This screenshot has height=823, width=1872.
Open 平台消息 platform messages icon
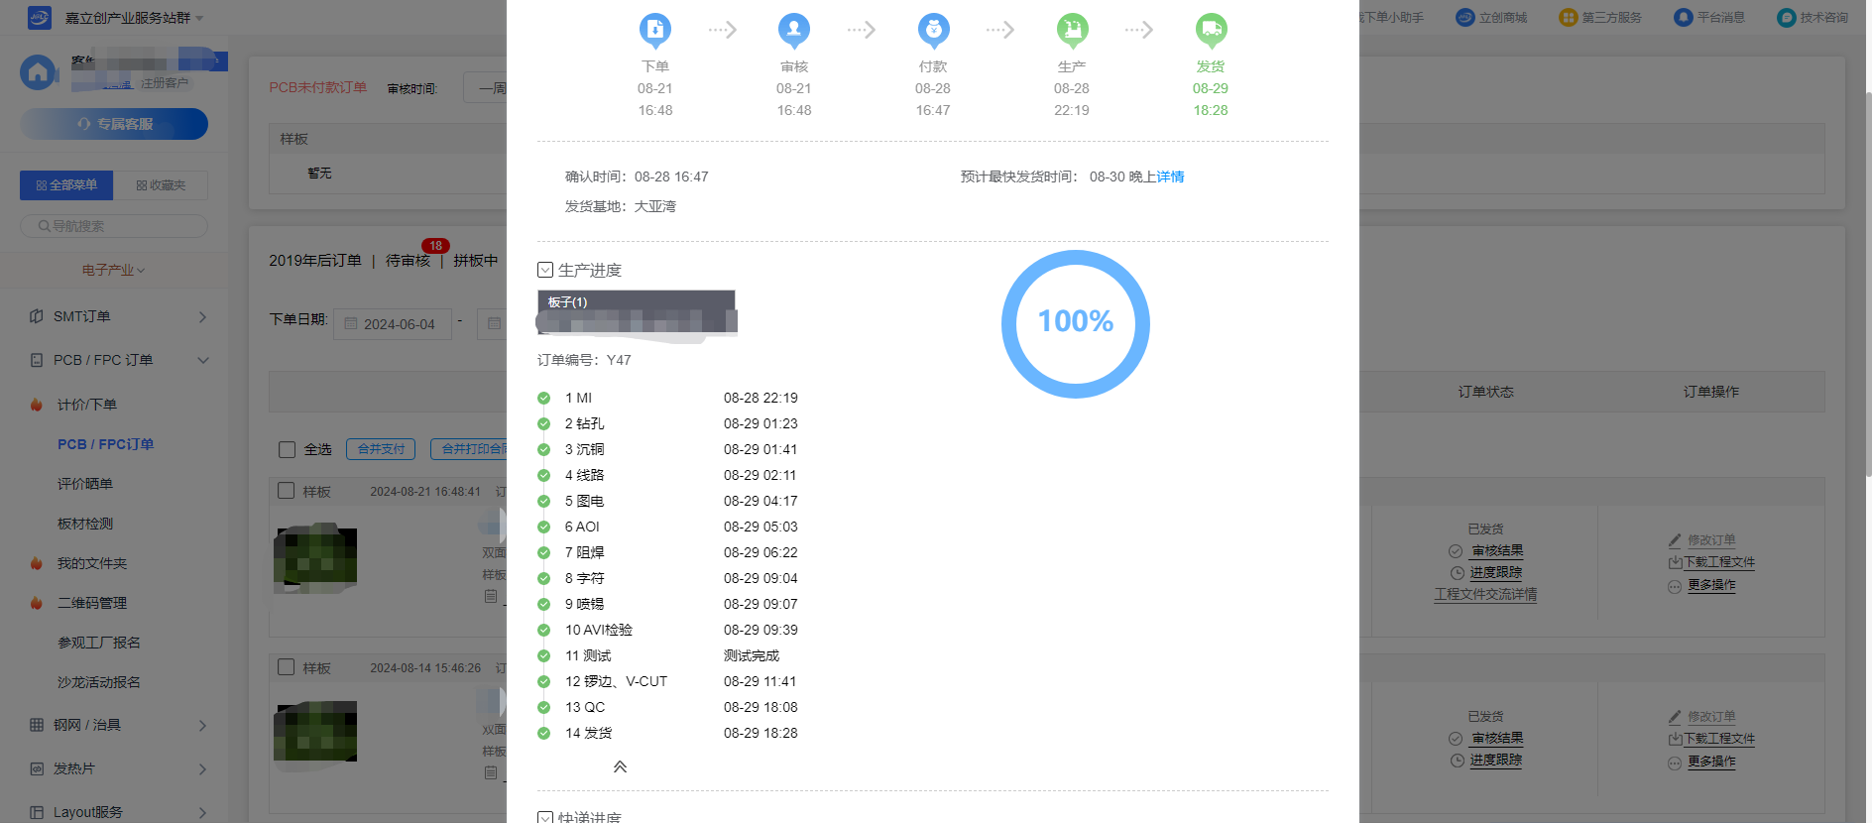[x=1683, y=17]
